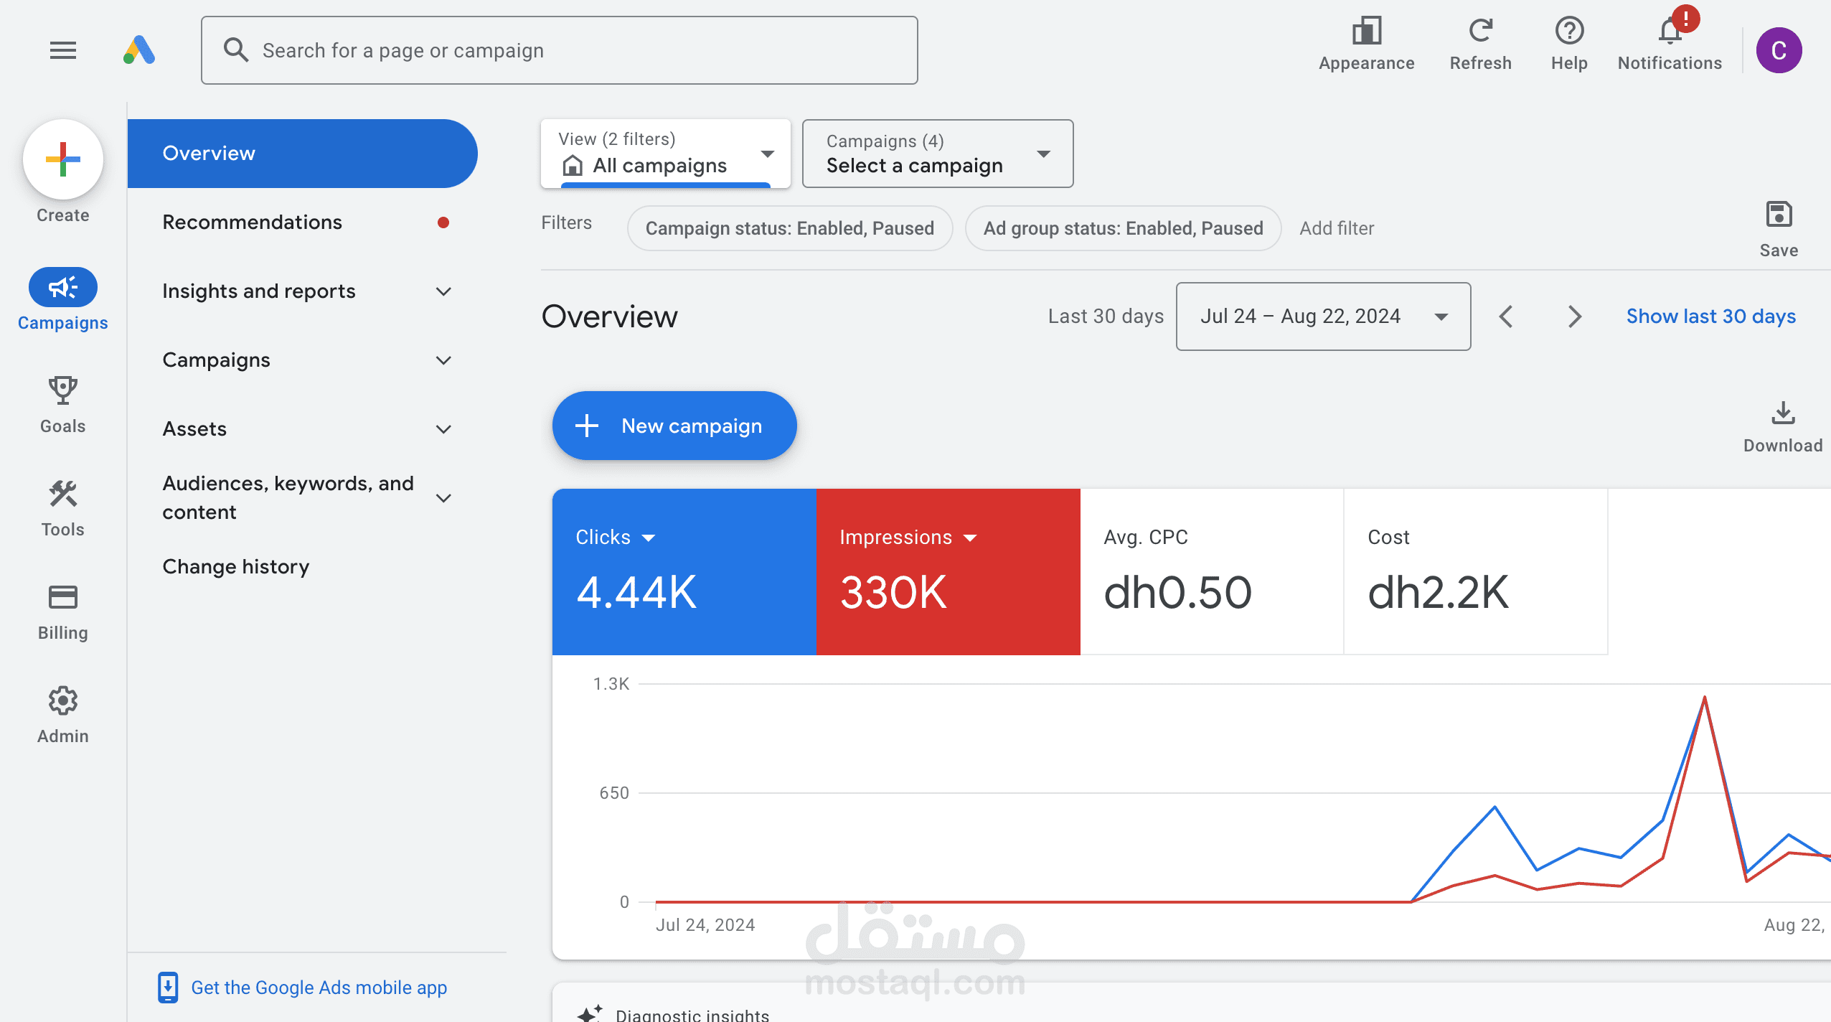Click the 'Jul 24, 2024' axis label
1831x1022 pixels.
(x=705, y=925)
